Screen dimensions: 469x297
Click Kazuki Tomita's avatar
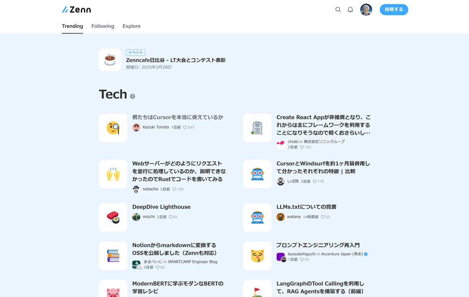click(136, 127)
